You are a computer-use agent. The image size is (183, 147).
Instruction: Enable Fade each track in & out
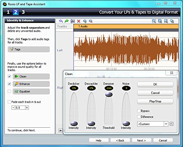[x=9, y=102]
